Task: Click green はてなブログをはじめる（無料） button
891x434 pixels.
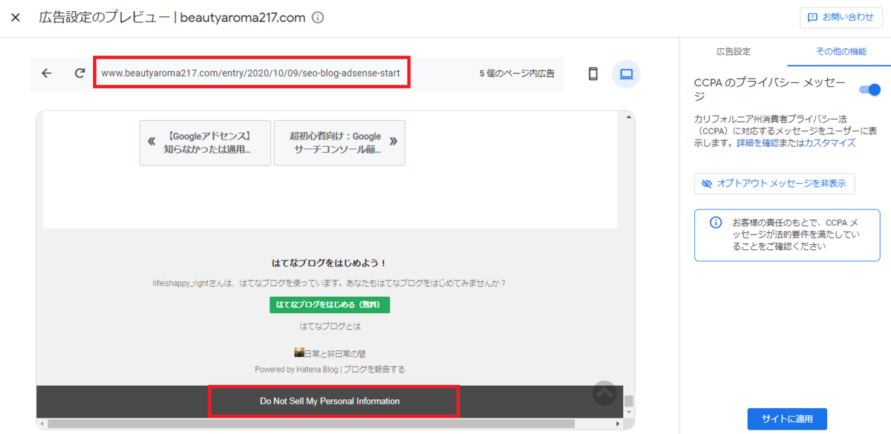Action: pyautogui.click(x=330, y=305)
